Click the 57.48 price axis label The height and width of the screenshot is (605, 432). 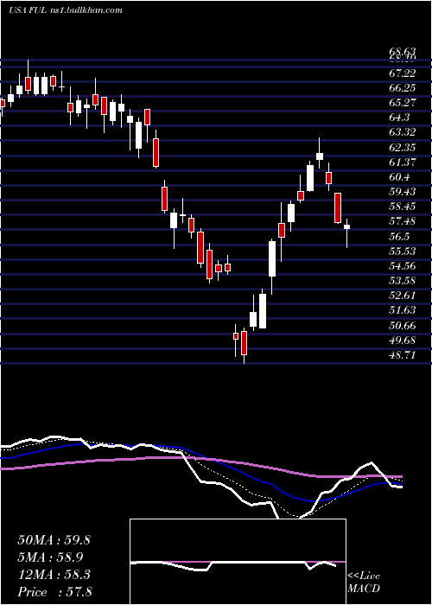click(x=403, y=221)
